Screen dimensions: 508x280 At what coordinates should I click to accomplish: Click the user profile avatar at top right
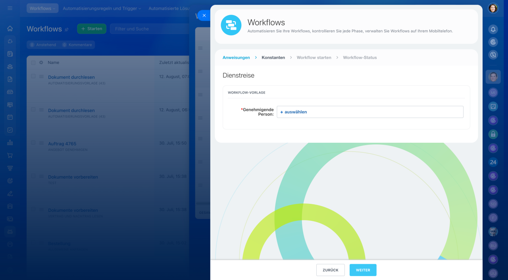click(x=493, y=8)
